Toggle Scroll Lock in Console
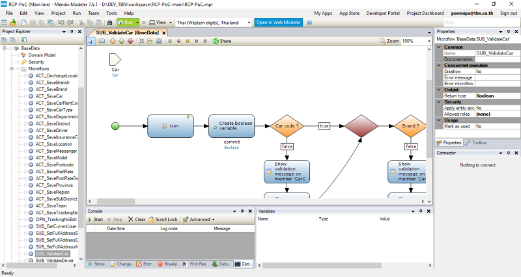The image size is (521, 277). coord(163,220)
